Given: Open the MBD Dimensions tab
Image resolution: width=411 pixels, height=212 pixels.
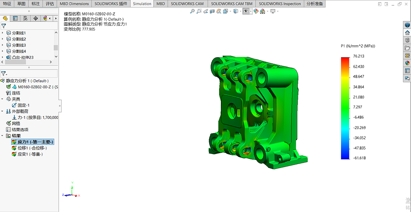Looking at the screenshot, I should click(x=74, y=4).
